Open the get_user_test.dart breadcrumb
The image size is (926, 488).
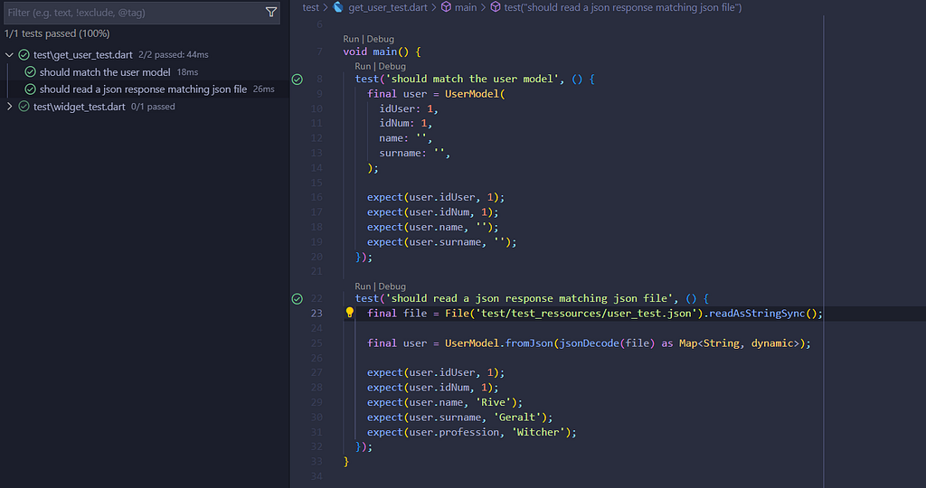coord(387,7)
